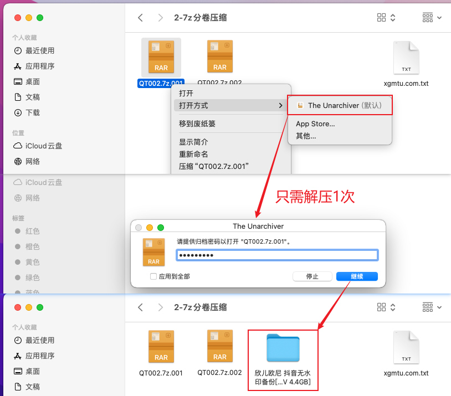Expand the 打开方式 submenu entry

[x=230, y=106]
